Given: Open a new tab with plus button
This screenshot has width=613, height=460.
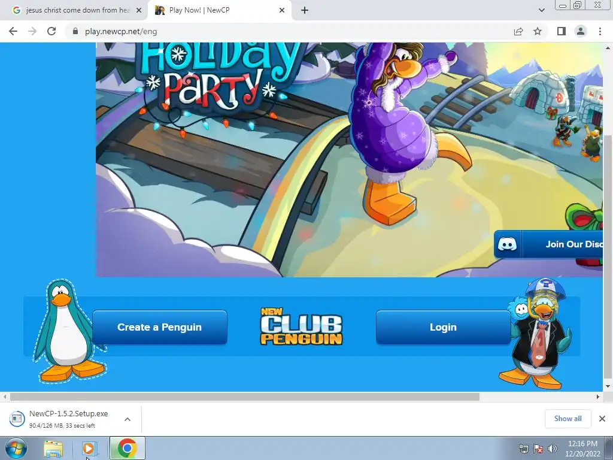Looking at the screenshot, I should coord(305,11).
